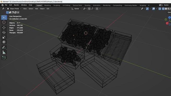Open the Help menu
This screenshot has height=96, width=171.
coord(30,5)
